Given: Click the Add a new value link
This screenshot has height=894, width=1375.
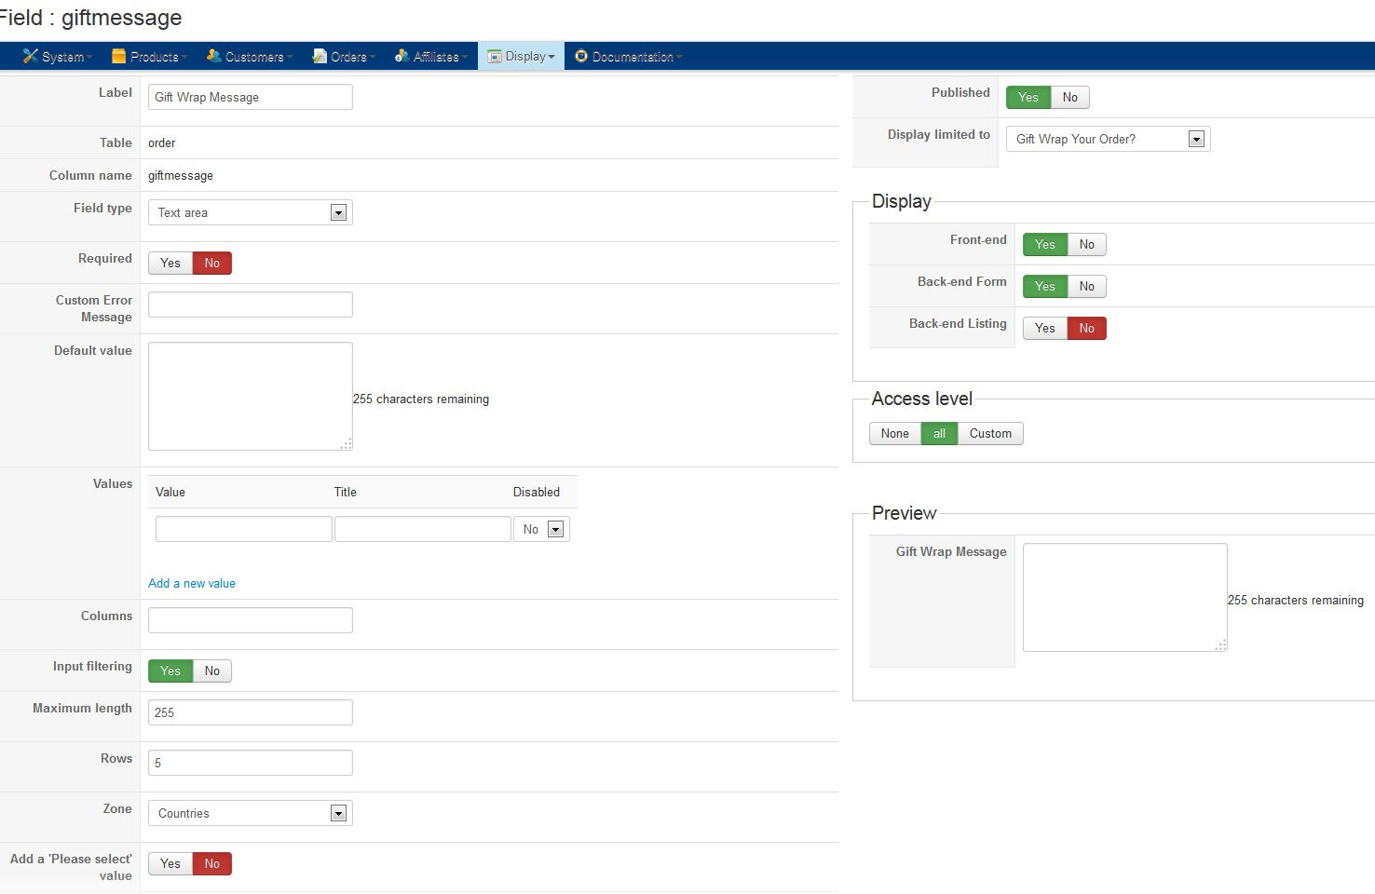Looking at the screenshot, I should pyautogui.click(x=192, y=584).
